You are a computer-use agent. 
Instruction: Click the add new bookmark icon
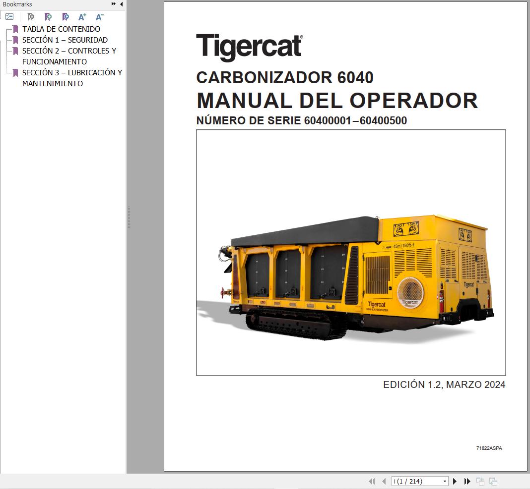click(48, 16)
